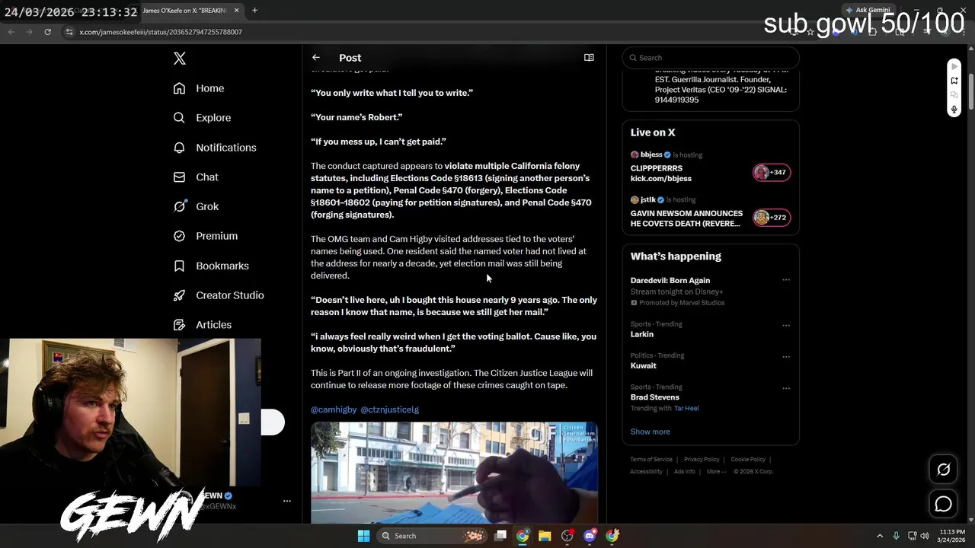This screenshot has width=975, height=548.
Task: Open the Tar Heel link
Action: [x=686, y=409]
